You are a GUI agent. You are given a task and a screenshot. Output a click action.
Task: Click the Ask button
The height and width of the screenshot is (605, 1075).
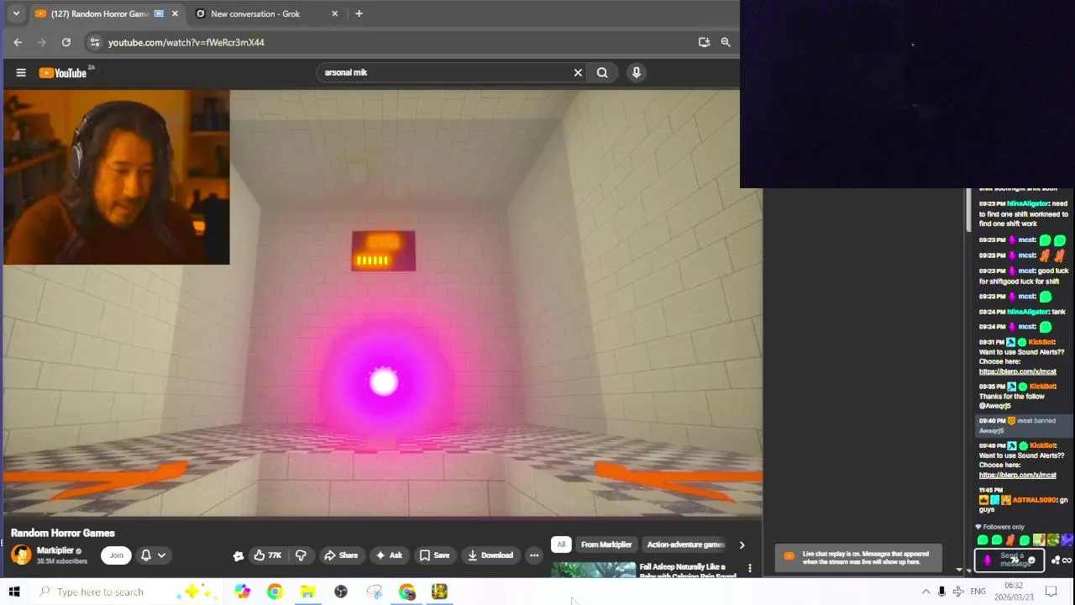389,555
